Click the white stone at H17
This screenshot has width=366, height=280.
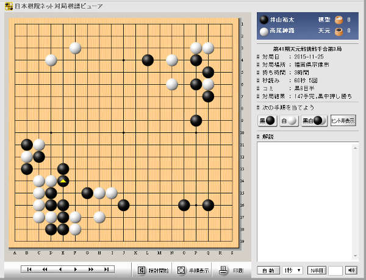[x=99, y=217]
